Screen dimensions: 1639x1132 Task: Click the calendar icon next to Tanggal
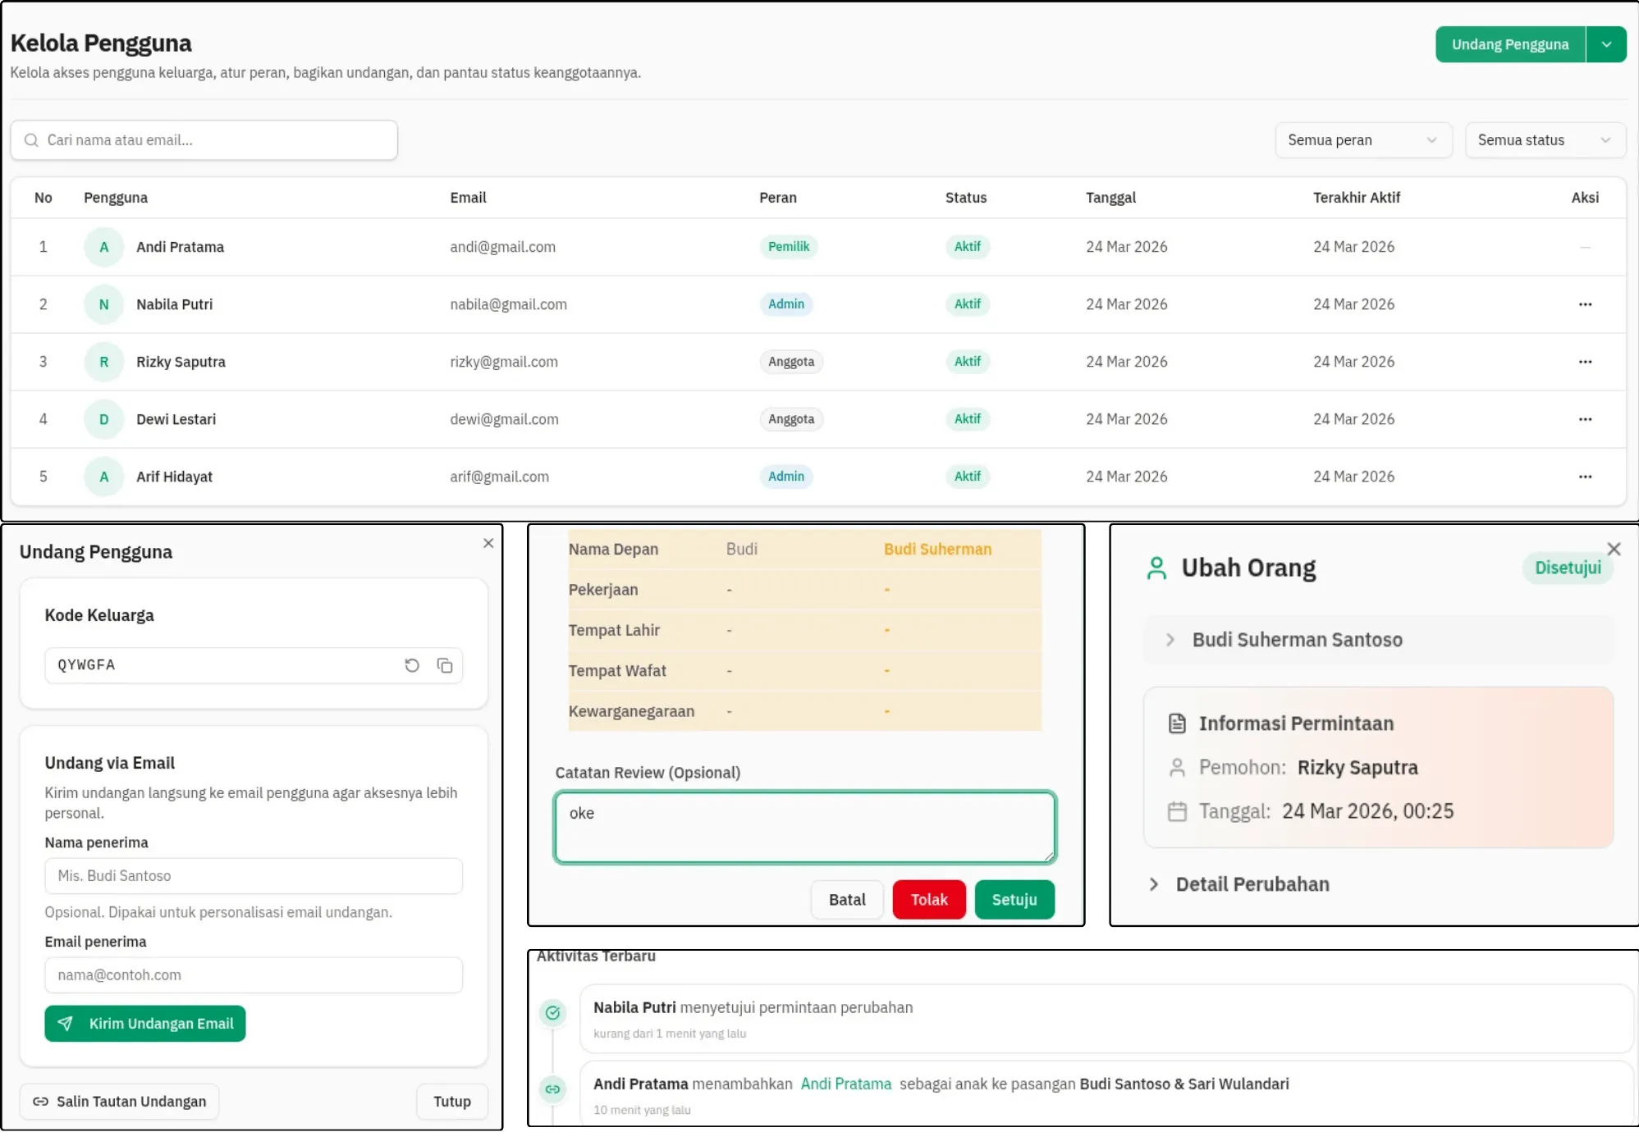click(1178, 811)
